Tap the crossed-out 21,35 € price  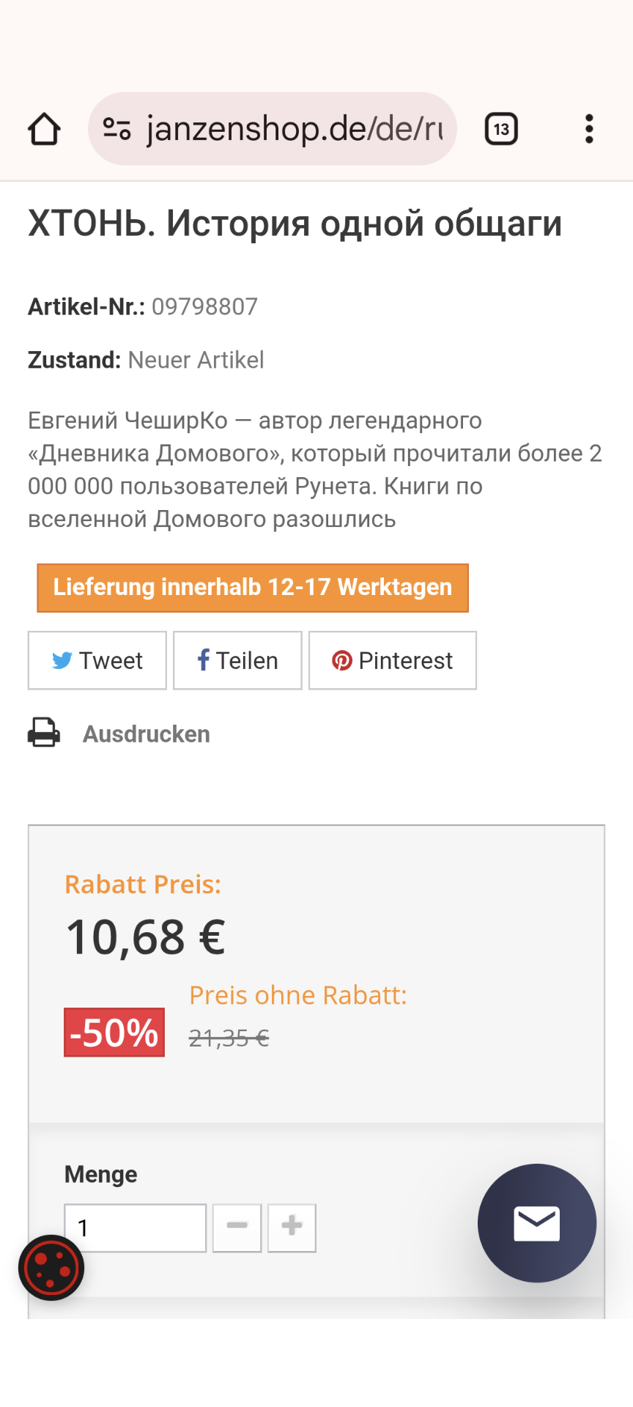229,1038
